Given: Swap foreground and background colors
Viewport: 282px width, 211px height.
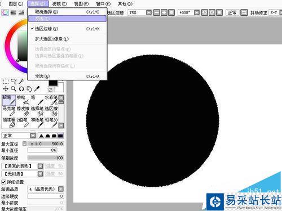Looking at the screenshot, I should (50, 89).
